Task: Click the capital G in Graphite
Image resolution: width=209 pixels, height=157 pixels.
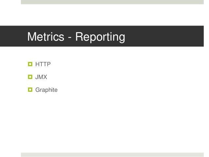Action: [37, 89]
